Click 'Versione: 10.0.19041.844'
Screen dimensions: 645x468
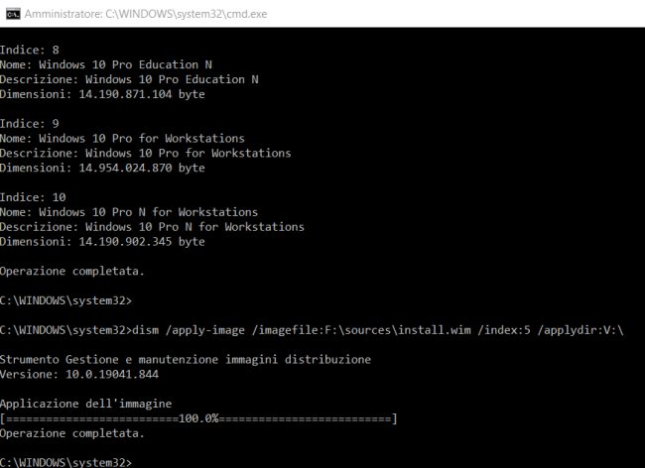tap(79, 375)
